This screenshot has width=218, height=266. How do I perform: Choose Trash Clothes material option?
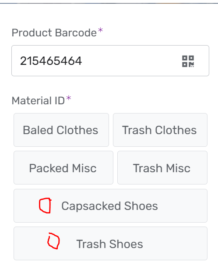(x=160, y=130)
